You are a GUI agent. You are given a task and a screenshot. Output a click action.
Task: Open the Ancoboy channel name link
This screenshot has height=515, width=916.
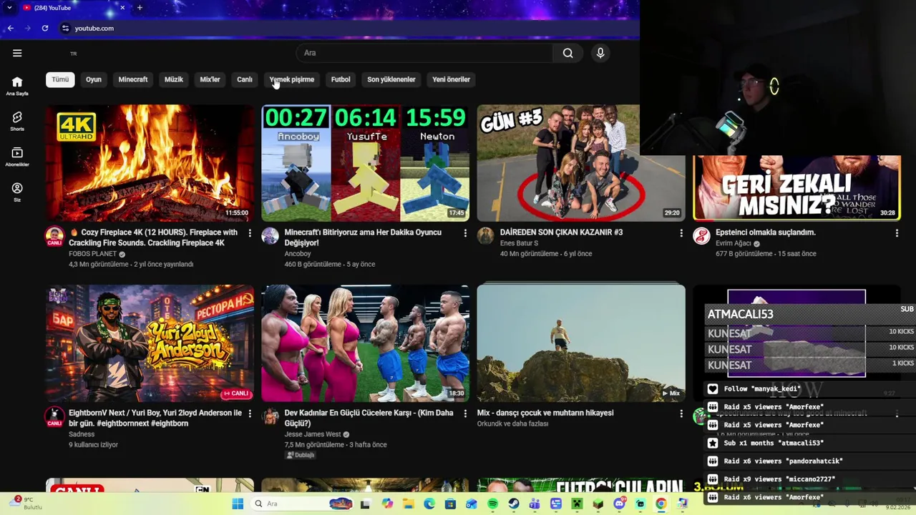tap(298, 254)
